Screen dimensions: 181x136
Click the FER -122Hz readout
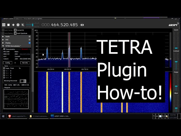pyautogui.click(x=8, y=85)
